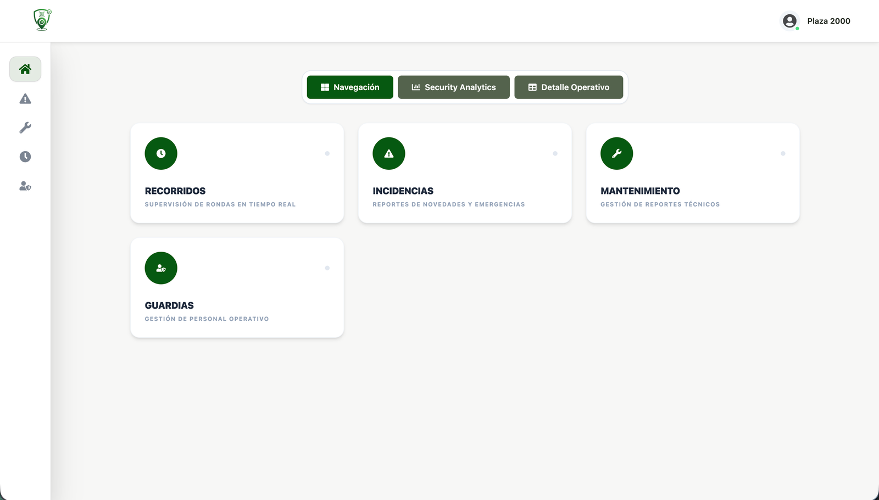The height and width of the screenshot is (500, 879).
Task: Open the warning triangle sidebar icon
Action: click(x=25, y=99)
